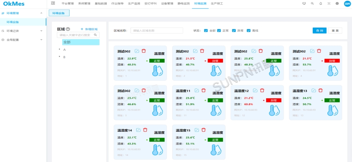Click 新增区域 to add an area
The width and height of the screenshot is (352, 162).
89,29
